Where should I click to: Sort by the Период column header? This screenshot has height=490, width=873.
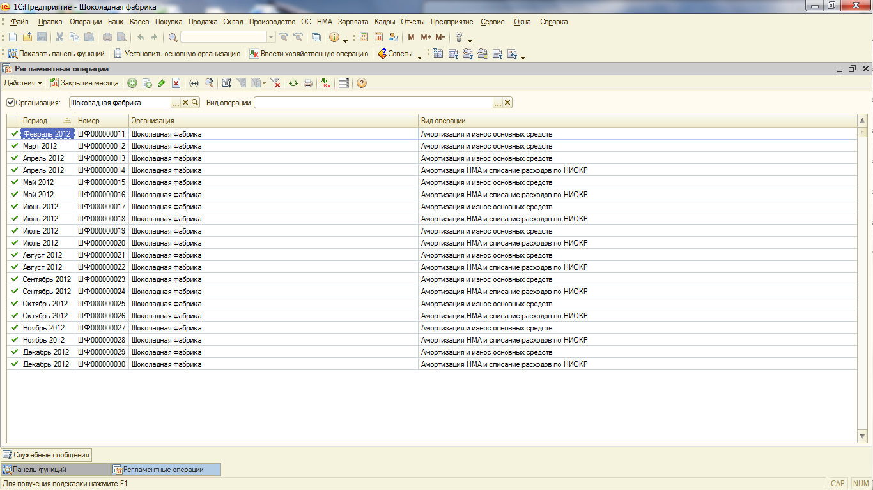tap(47, 121)
